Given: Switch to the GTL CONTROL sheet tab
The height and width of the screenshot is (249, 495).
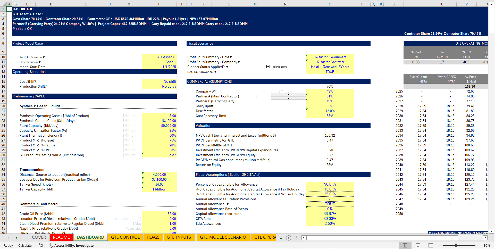Looking at the screenshot, I should [x=125, y=237].
